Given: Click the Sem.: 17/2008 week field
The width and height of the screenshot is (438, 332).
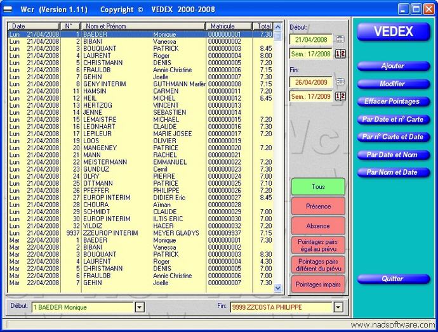Looking at the screenshot, I should click(x=311, y=54).
